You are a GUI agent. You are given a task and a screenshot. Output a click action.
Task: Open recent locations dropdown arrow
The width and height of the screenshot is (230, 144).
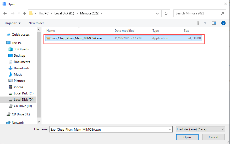click(19, 13)
